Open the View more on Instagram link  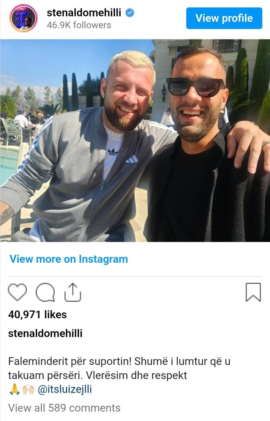[x=69, y=259]
